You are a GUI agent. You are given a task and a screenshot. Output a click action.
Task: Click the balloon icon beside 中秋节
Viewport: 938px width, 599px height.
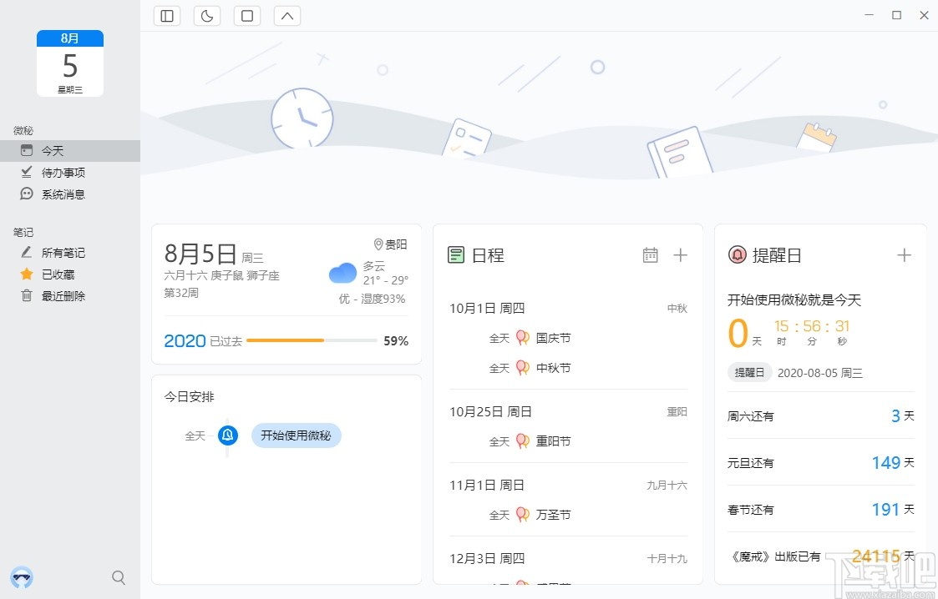pyautogui.click(x=523, y=368)
